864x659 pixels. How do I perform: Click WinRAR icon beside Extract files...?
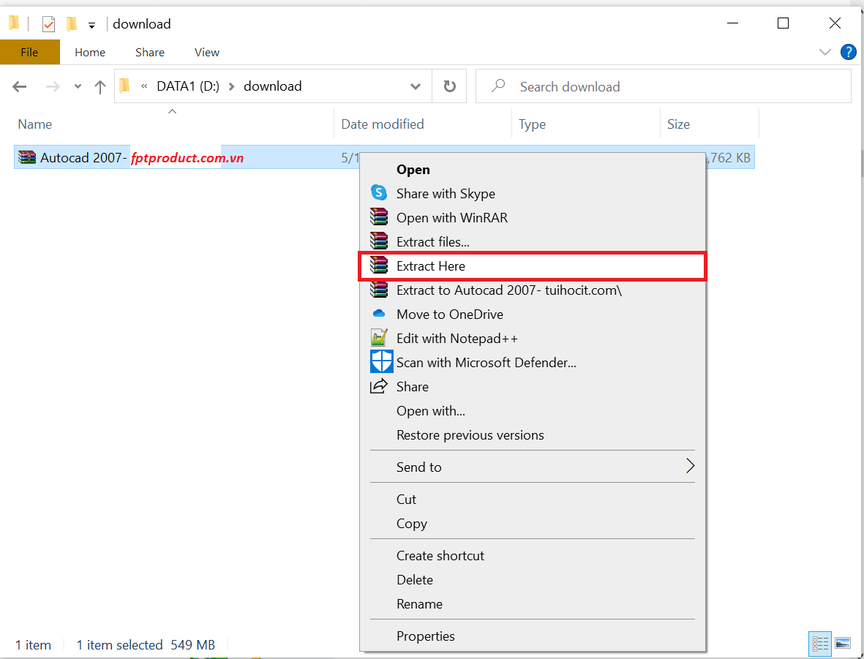point(379,241)
